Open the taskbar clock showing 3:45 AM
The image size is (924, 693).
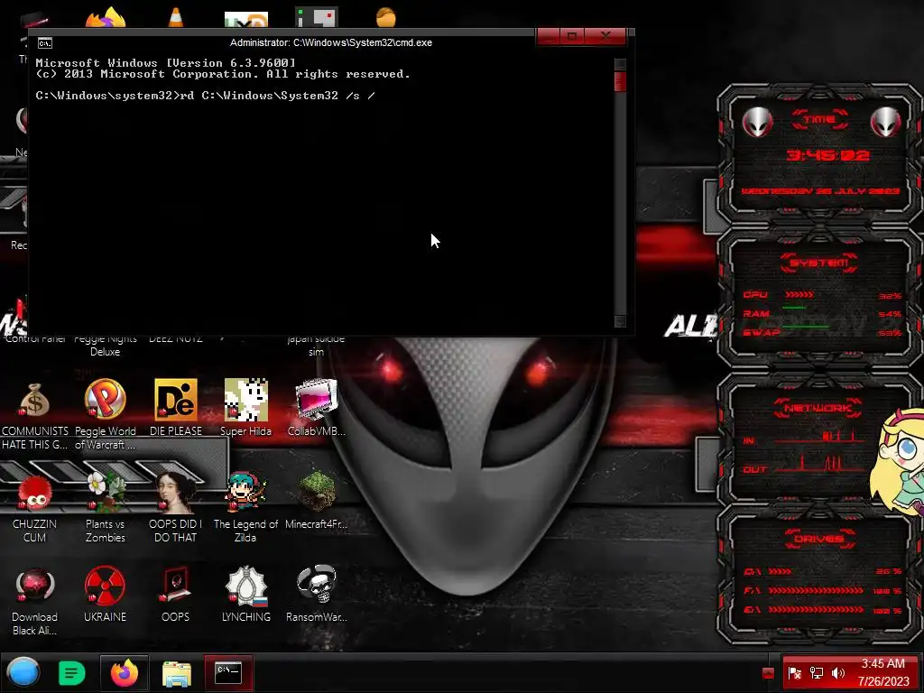click(x=882, y=672)
